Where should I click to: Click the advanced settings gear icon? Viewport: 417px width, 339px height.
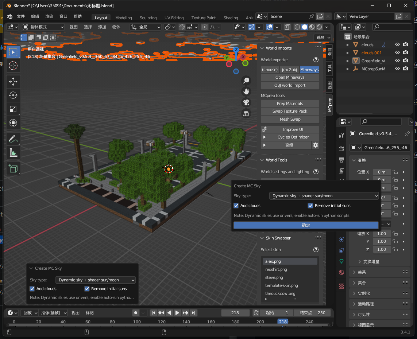point(316,145)
